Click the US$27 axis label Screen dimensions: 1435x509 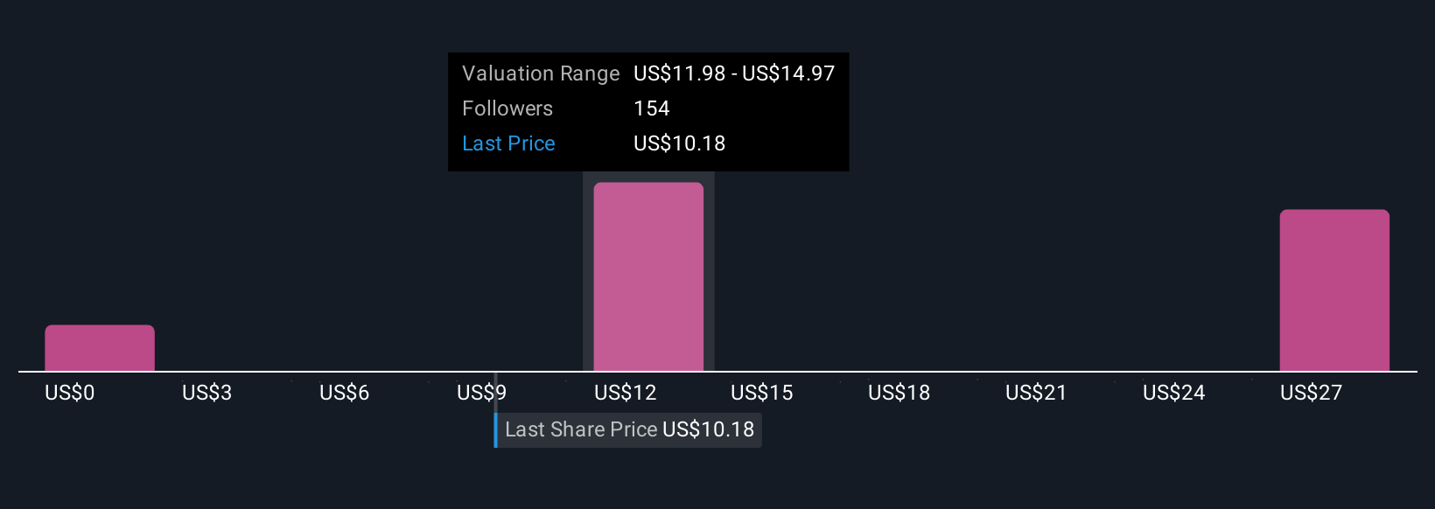tap(1311, 393)
